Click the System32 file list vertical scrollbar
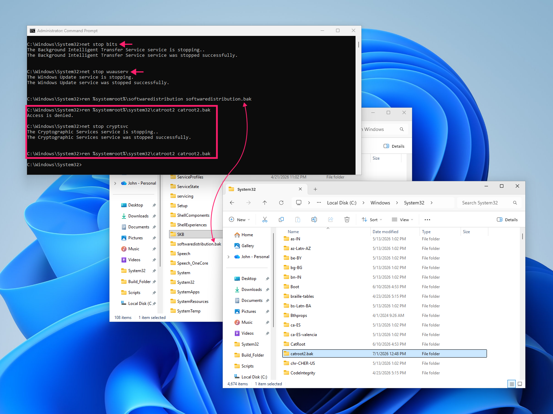 [522, 237]
